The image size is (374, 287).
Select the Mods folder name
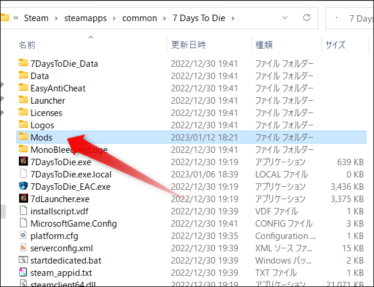(42, 138)
